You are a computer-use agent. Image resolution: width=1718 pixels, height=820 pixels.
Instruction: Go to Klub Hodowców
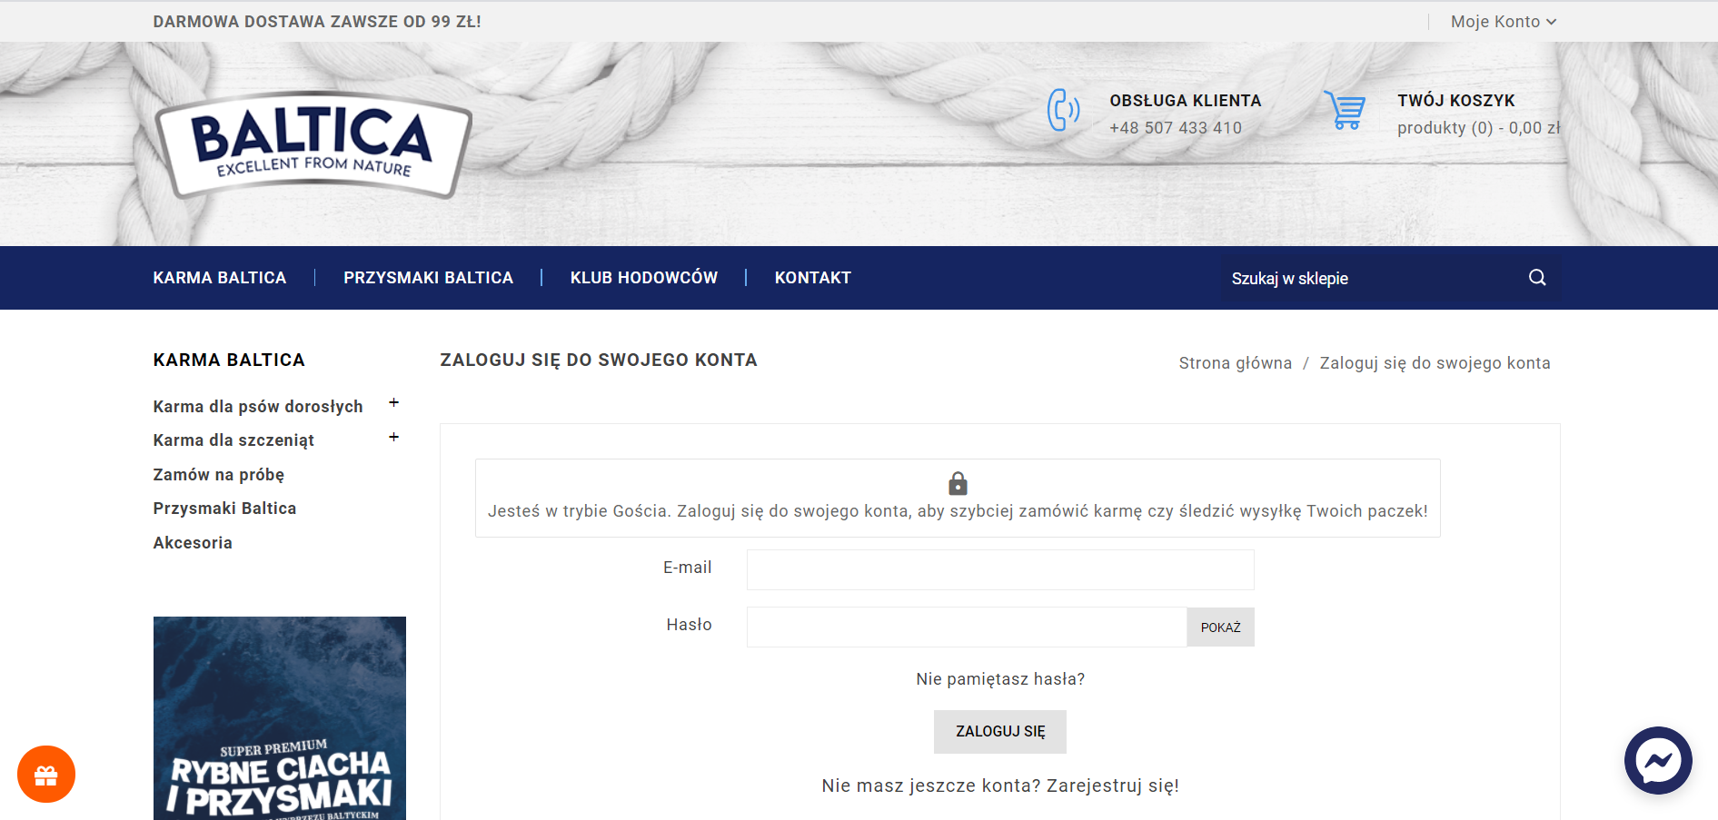click(644, 278)
